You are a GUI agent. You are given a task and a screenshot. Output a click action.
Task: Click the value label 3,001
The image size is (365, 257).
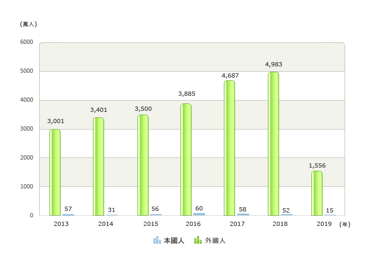(56, 121)
